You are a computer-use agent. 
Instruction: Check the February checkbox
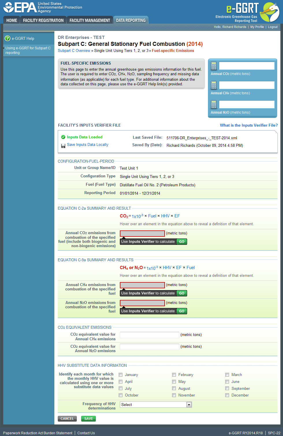(x=174, y=375)
